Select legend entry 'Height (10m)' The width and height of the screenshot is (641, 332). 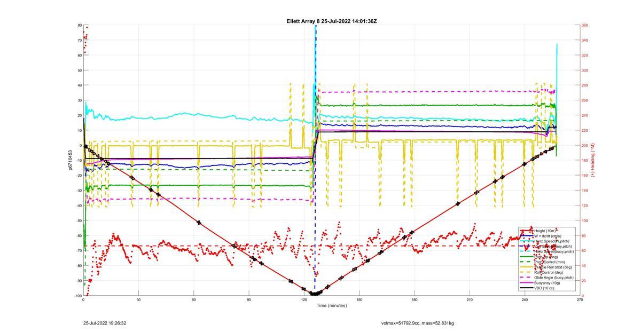point(545,231)
